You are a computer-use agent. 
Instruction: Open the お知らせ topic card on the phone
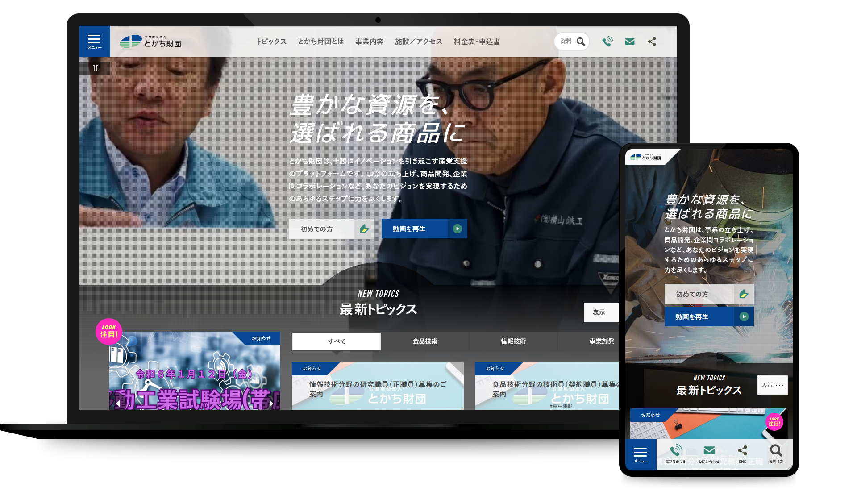click(708, 424)
